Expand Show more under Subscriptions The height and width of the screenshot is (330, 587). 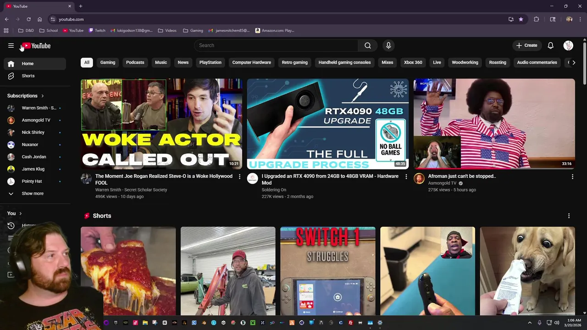click(x=35, y=193)
